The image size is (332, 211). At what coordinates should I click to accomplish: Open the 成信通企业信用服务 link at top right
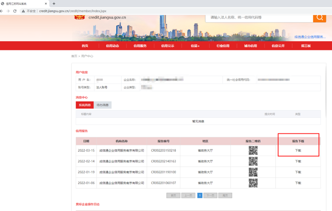click(x=310, y=37)
